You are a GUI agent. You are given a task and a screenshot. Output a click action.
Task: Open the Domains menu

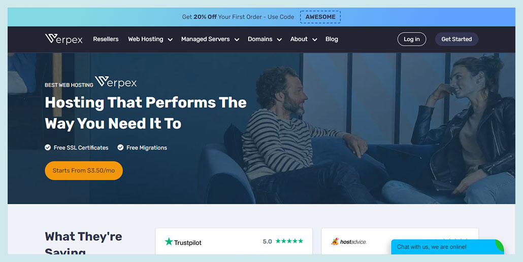tap(260, 39)
